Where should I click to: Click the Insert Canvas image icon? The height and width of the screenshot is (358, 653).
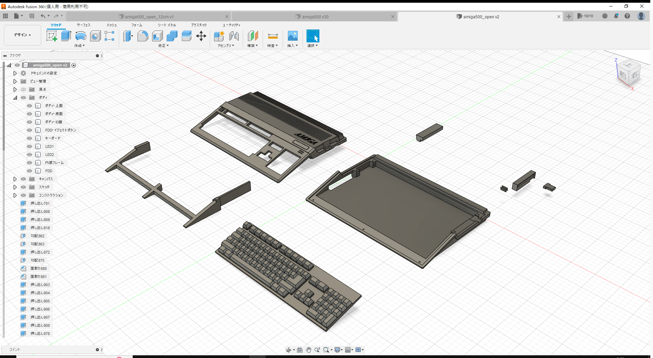[292, 36]
